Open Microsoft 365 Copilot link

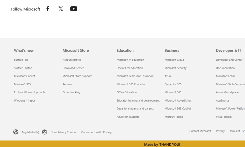(x=178, y=108)
